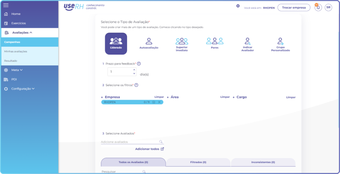The width and height of the screenshot is (340, 174).
Task: Remove the RHOPEN filter chip
Action: point(159,102)
